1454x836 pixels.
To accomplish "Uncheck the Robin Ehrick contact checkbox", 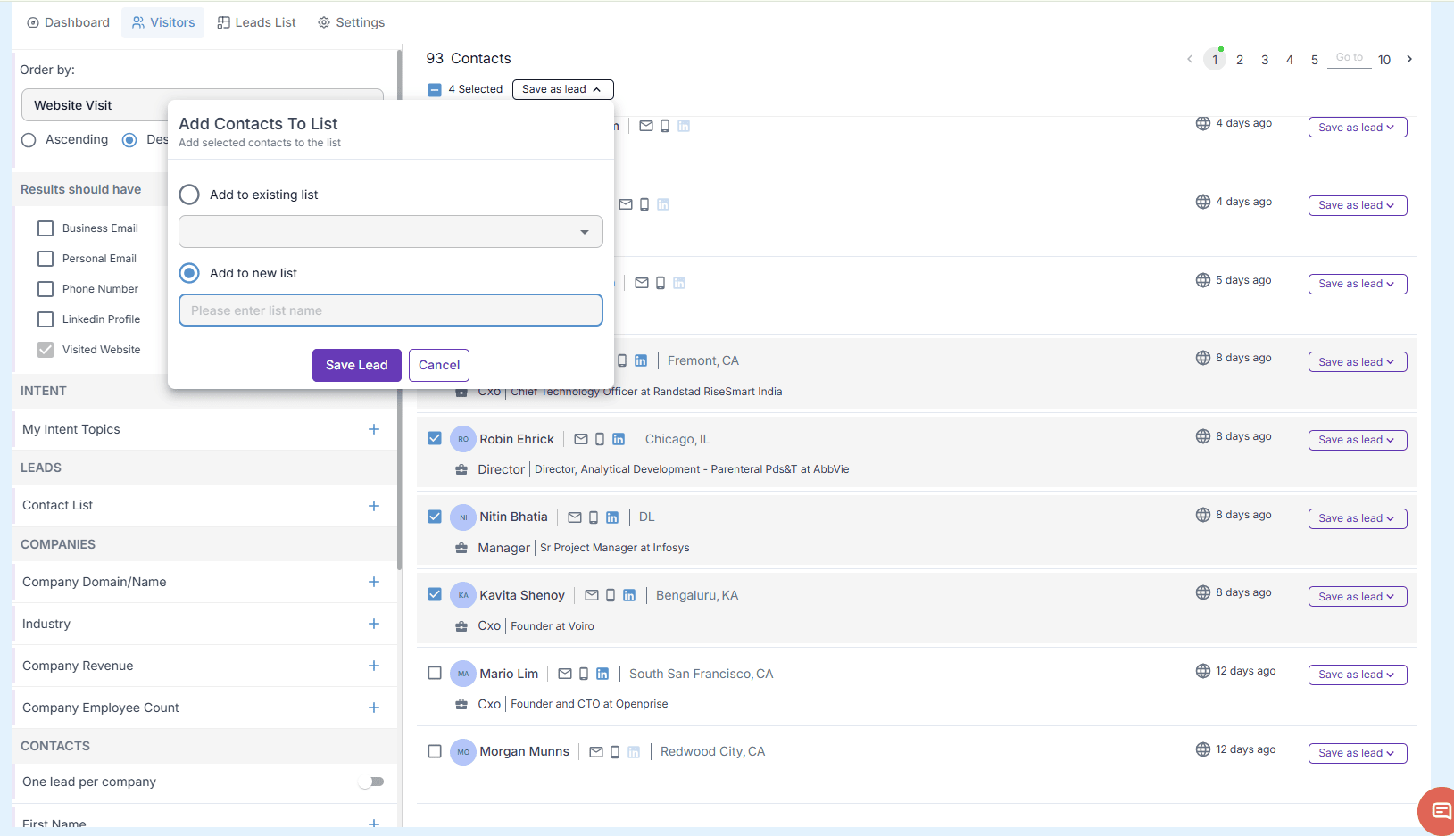I will click(x=435, y=438).
